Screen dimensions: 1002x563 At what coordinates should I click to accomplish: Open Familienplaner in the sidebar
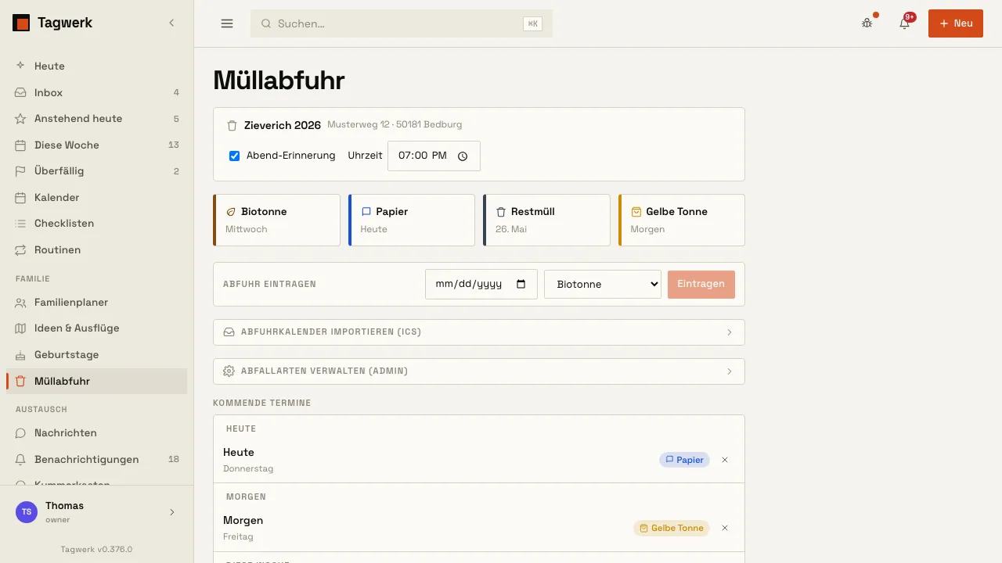pyautogui.click(x=97, y=302)
